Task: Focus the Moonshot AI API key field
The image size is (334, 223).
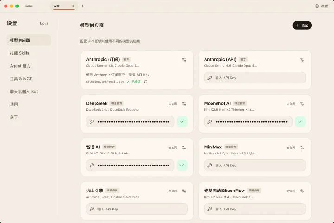Action: (x=248, y=122)
